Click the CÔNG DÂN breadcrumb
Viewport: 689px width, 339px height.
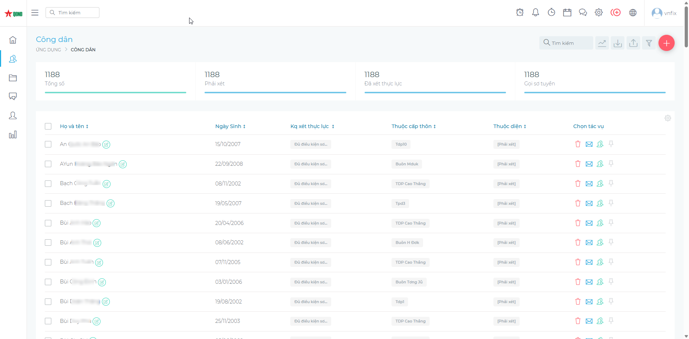[83, 50]
